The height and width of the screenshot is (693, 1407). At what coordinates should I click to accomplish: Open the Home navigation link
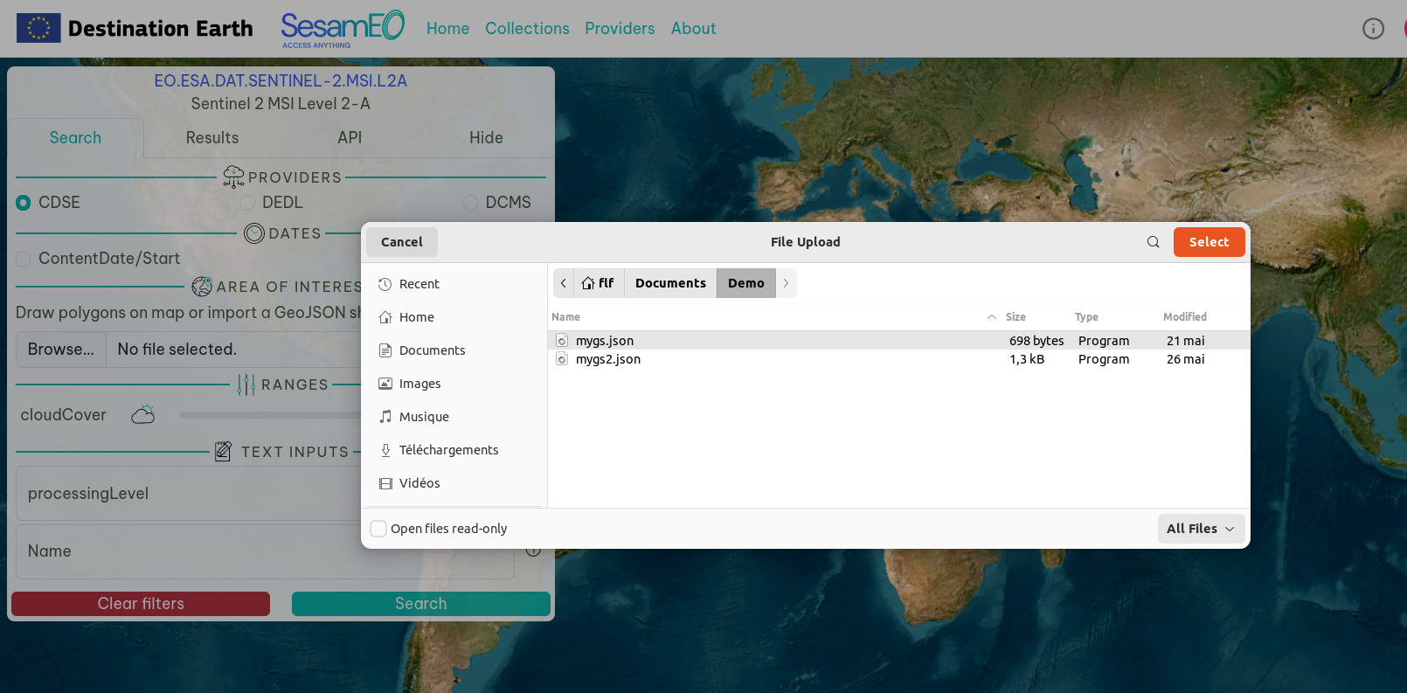(447, 29)
